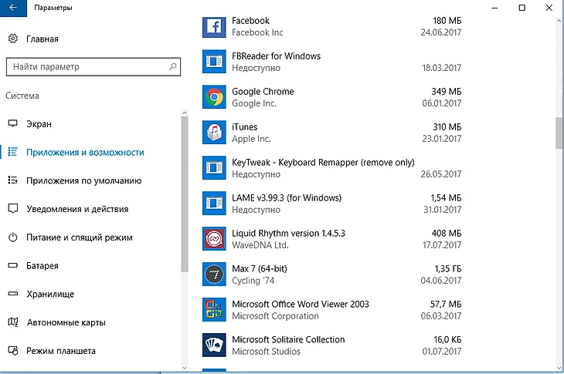Click the app list vertical scrollbar
Image resolution: width=564 pixels, height=374 pixels.
pos(559,133)
